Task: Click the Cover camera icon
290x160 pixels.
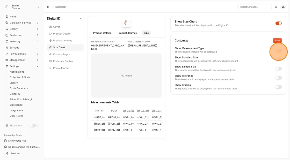Action: [x=50, y=27]
